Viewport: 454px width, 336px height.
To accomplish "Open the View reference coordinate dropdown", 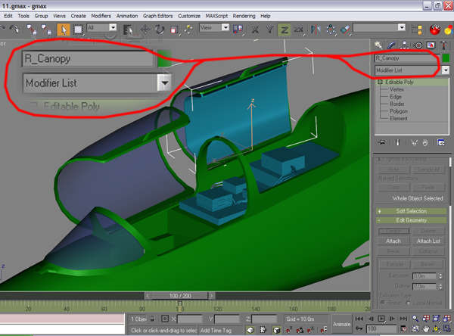I will [225, 27].
